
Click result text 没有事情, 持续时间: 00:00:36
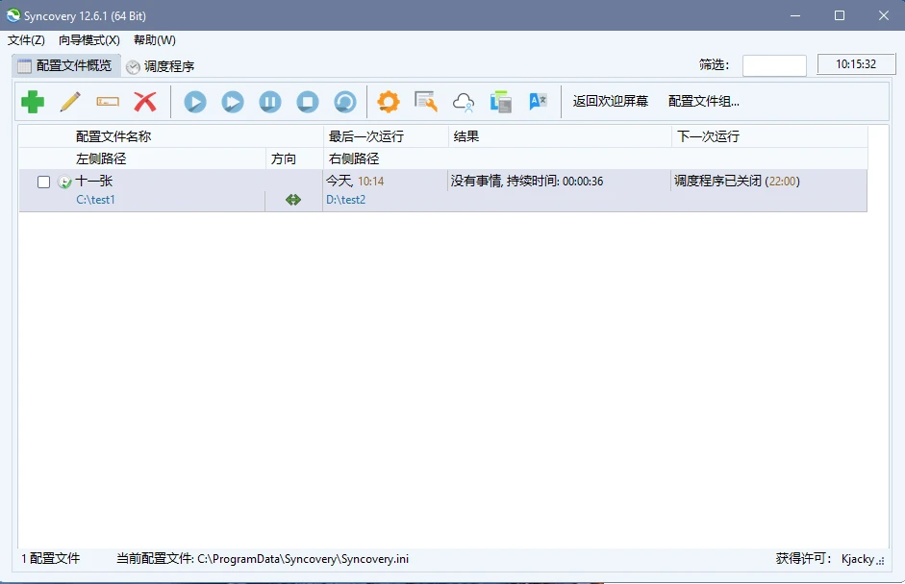(527, 181)
